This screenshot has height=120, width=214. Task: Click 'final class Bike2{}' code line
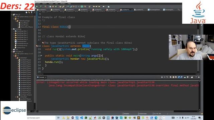[x=56, y=27]
